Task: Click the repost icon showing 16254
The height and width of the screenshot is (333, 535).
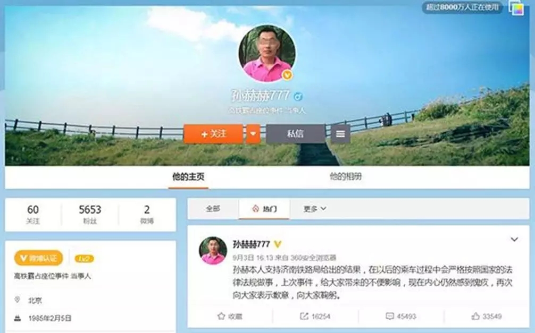Action: [x=304, y=316]
